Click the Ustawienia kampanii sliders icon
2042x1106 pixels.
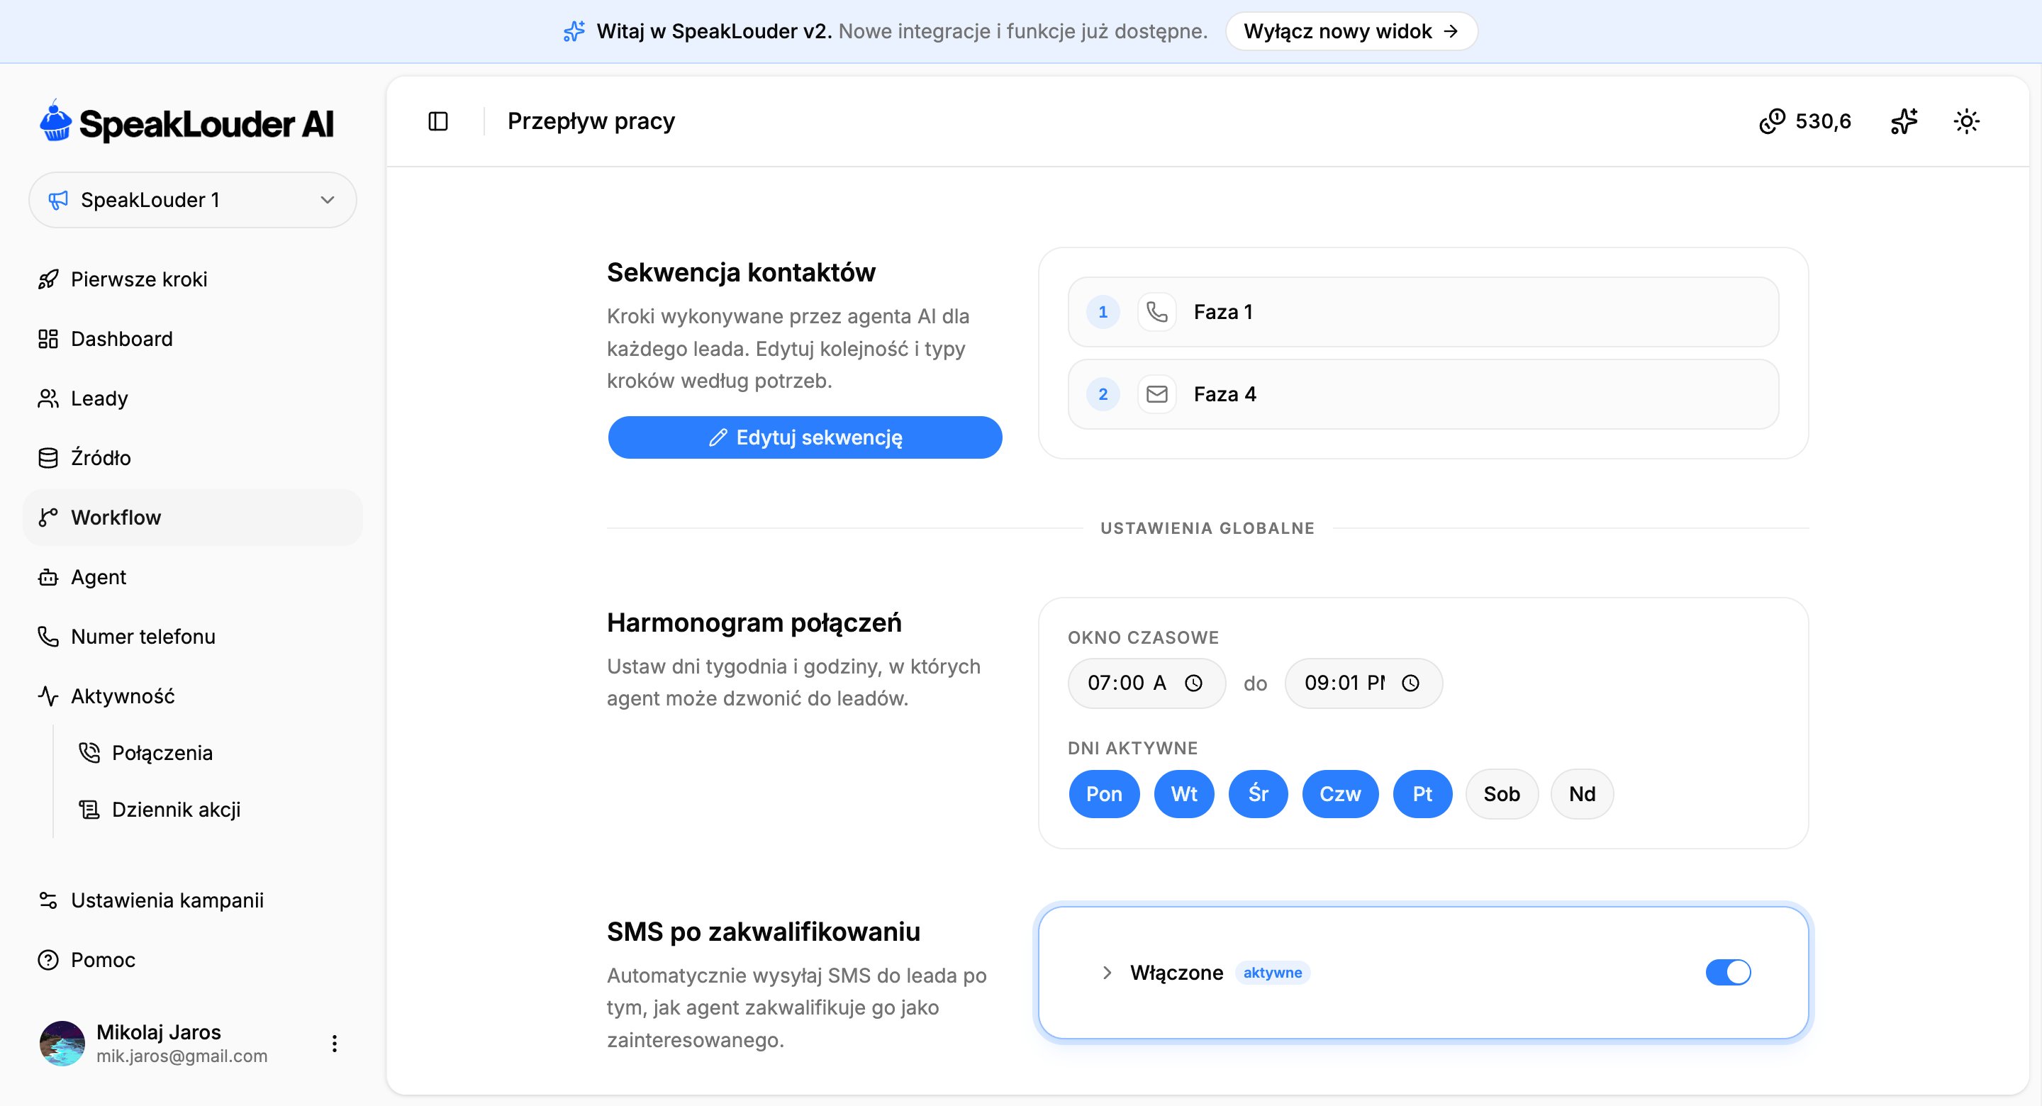pos(48,900)
